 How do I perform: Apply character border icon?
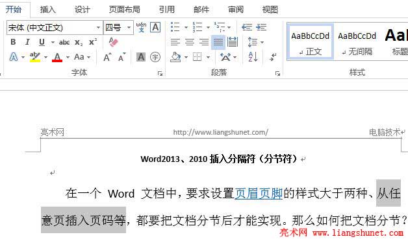coord(155,27)
